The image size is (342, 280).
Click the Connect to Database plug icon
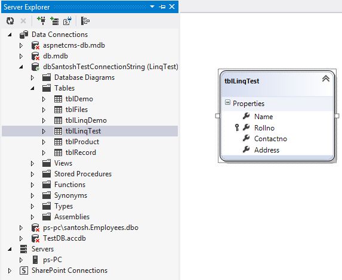[41, 21]
